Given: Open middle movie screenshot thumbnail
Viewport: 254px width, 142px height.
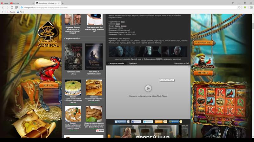Looking at the screenshot, I should [x=148, y=52].
